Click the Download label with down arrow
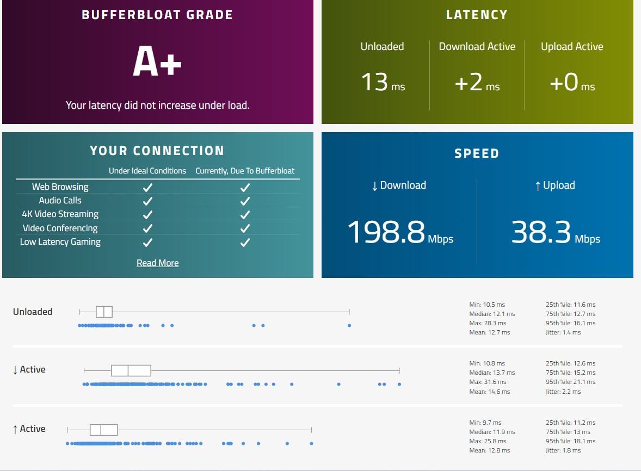The width and height of the screenshot is (641, 471). pyautogui.click(x=399, y=185)
